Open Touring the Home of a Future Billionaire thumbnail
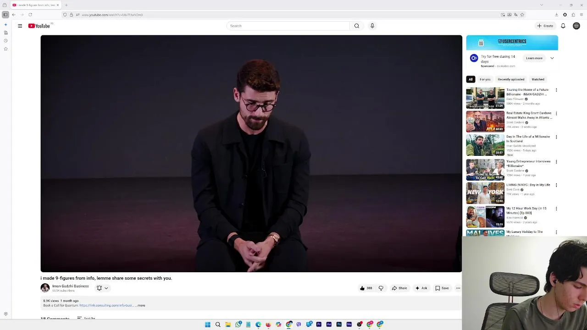 485,98
